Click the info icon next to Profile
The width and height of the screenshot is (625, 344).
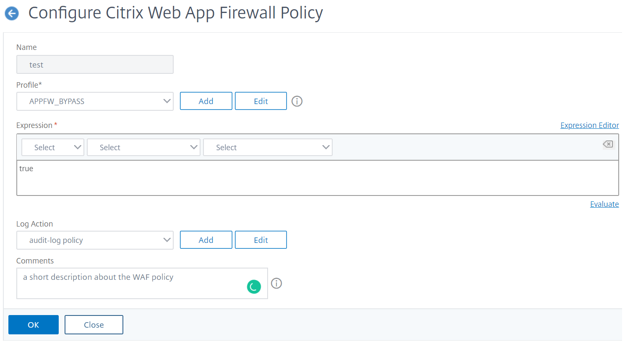pos(297,101)
